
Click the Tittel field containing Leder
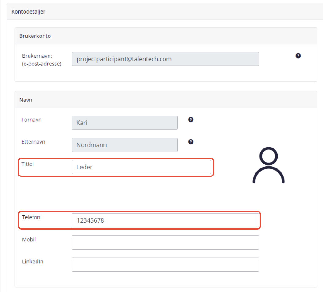click(x=141, y=167)
